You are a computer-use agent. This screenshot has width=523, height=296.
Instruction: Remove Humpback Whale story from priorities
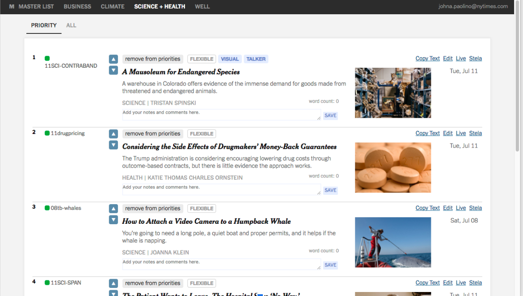153,209
